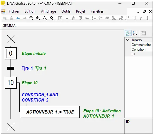Viewport: 153px width, 134px height.
Task: Click the property pages icon
Action: [x=143, y=33]
